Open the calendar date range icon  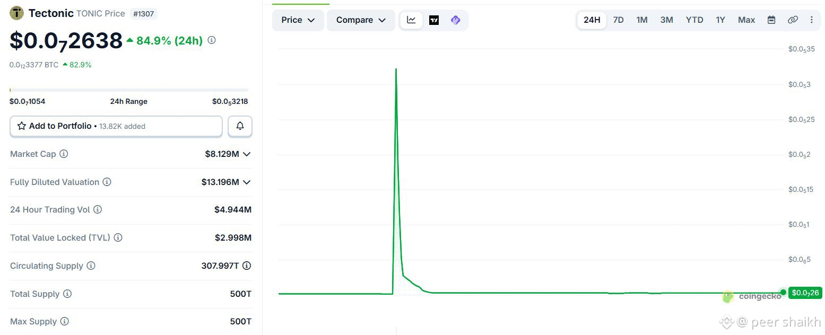pyautogui.click(x=771, y=20)
